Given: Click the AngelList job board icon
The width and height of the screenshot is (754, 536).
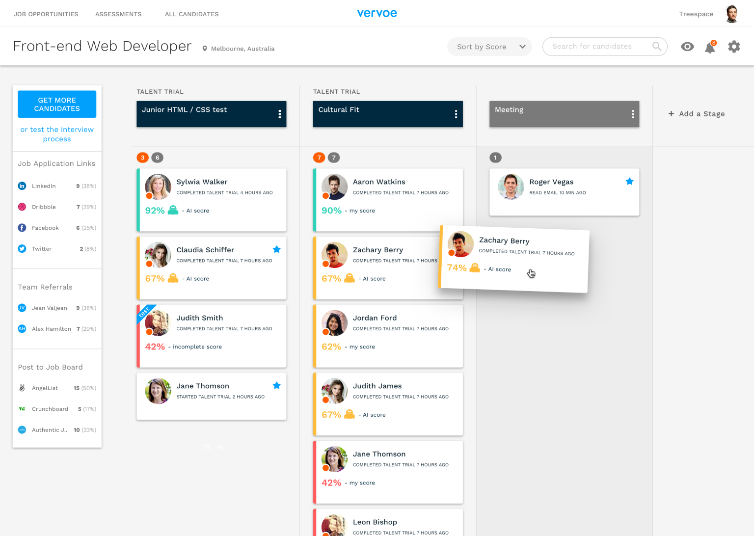Looking at the screenshot, I should (22, 388).
